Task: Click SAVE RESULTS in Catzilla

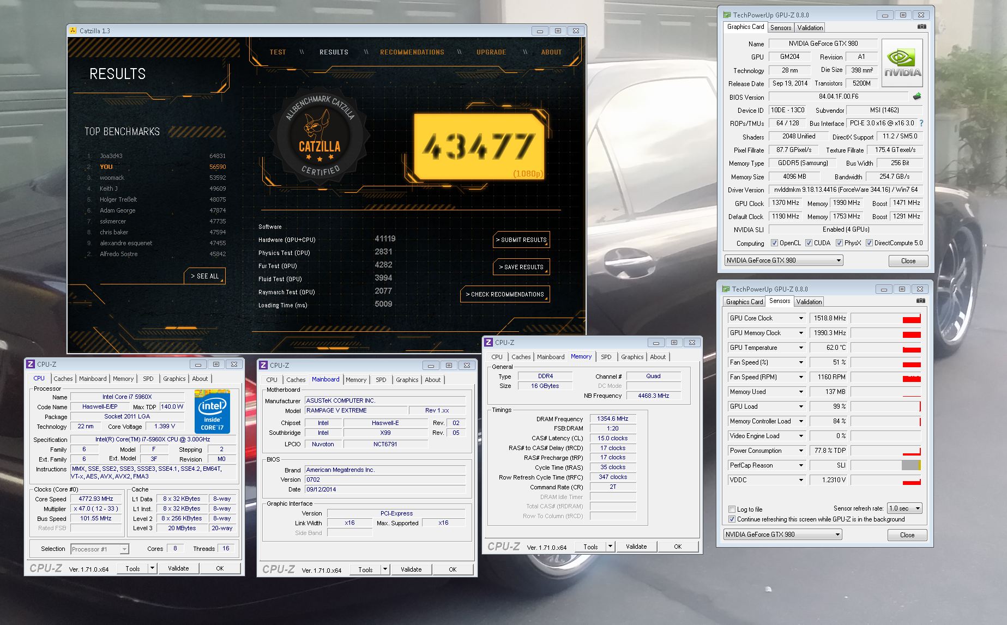Action: (x=521, y=267)
